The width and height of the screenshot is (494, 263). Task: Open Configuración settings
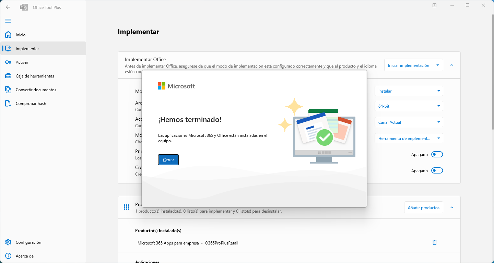tap(43, 242)
